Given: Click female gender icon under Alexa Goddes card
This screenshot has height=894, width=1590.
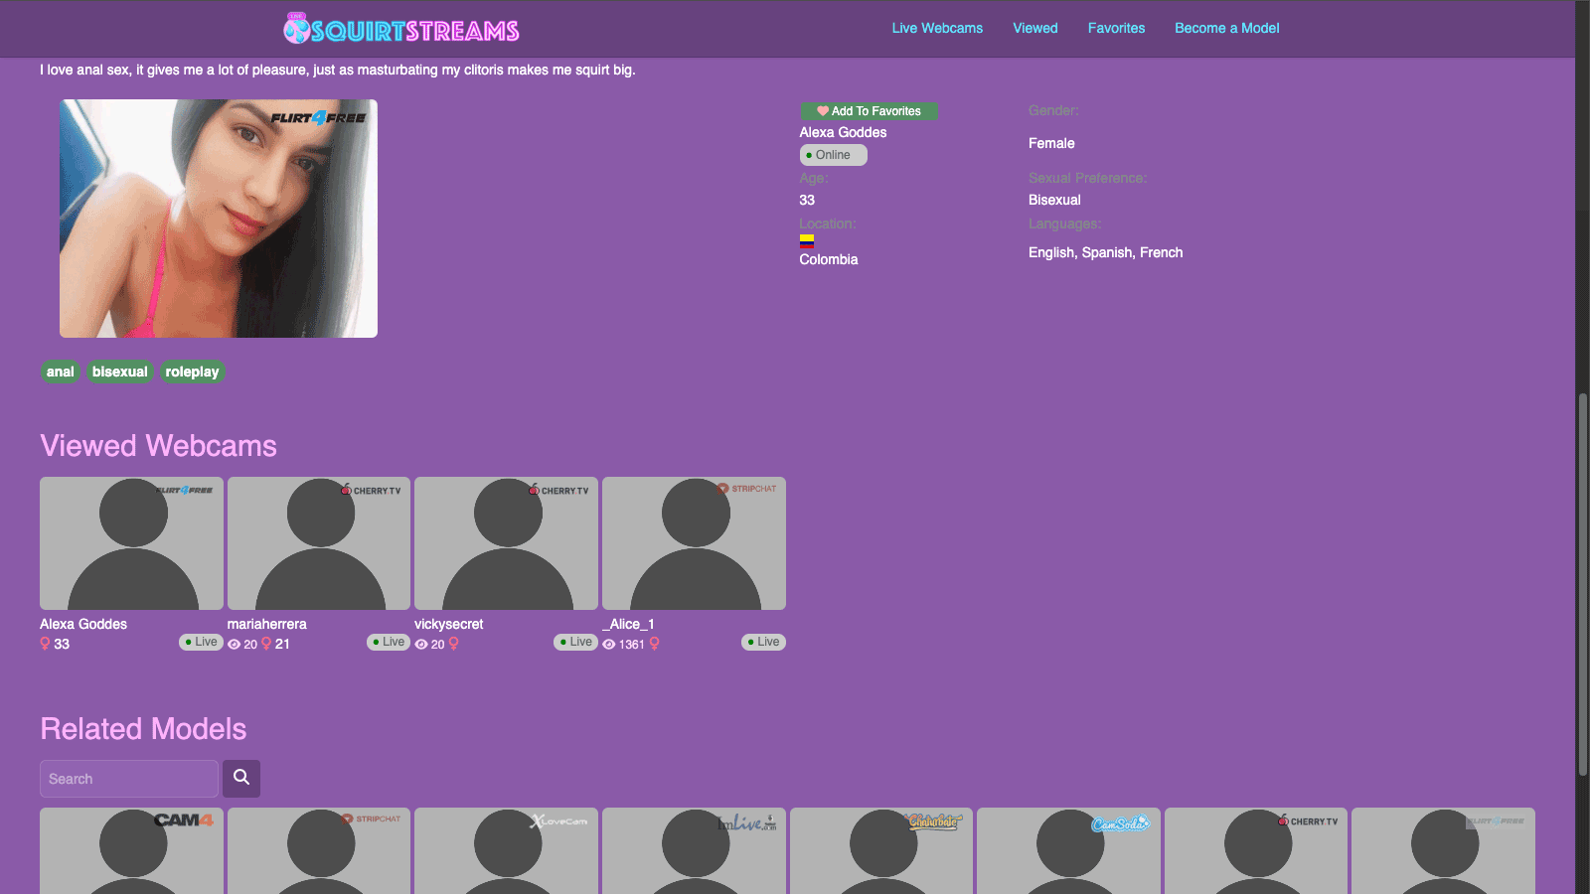Looking at the screenshot, I should tap(45, 644).
